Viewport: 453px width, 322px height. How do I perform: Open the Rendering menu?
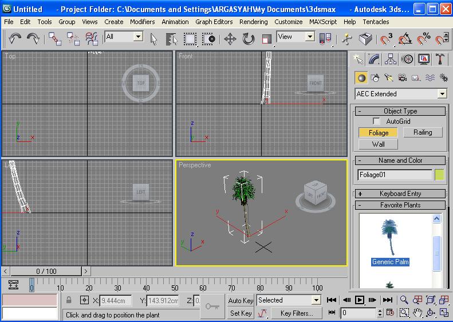(x=253, y=22)
